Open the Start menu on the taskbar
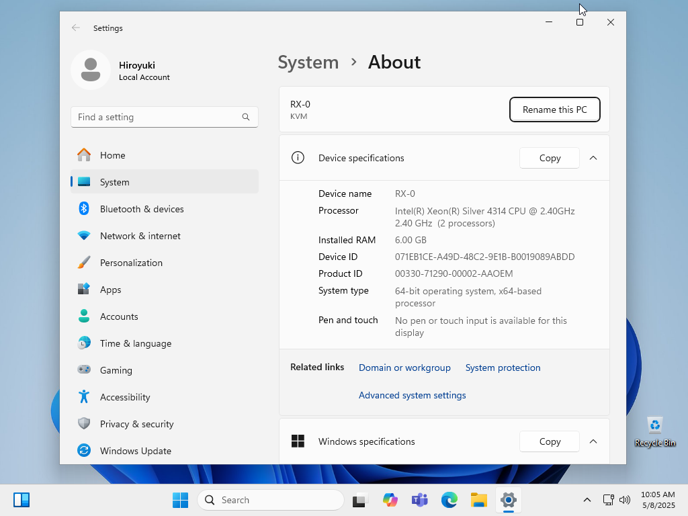The height and width of the screenshot is (516, 688). (180, 500)
